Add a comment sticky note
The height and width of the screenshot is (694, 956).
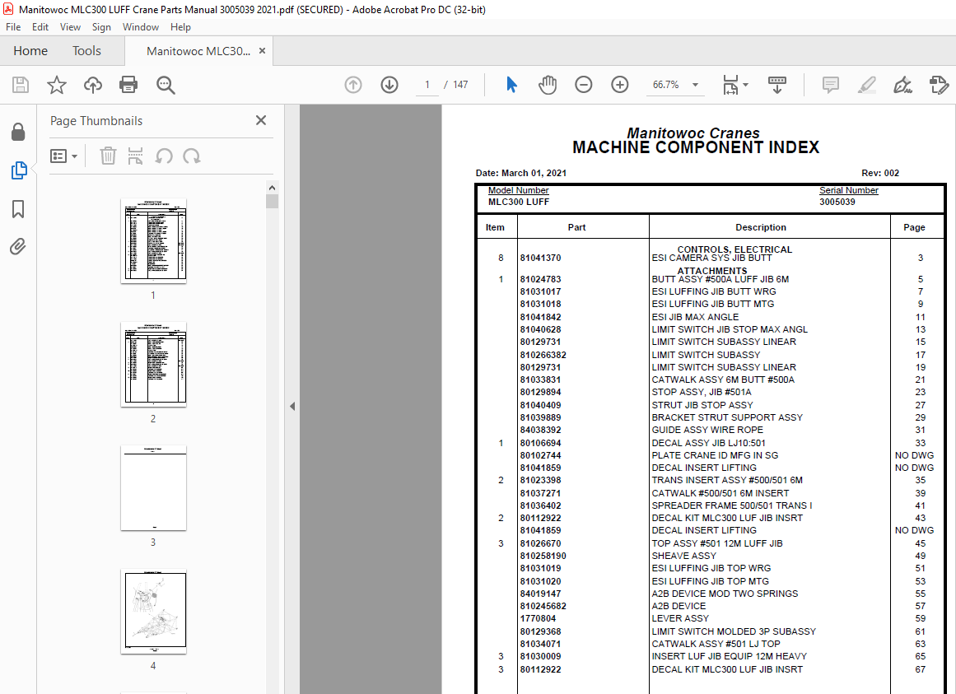(830, 85)
